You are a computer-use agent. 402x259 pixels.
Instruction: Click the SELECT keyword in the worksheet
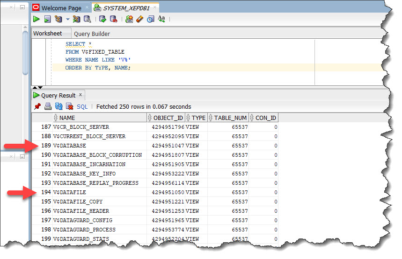coord(75,44)
